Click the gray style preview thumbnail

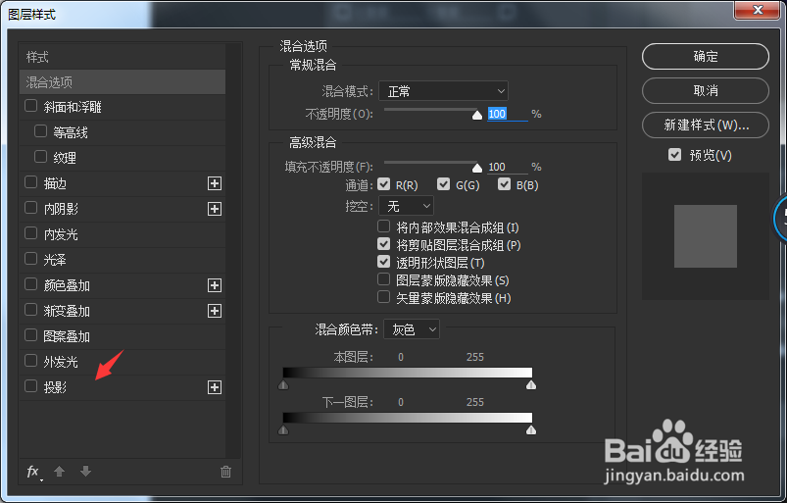(x=706, y=236)
